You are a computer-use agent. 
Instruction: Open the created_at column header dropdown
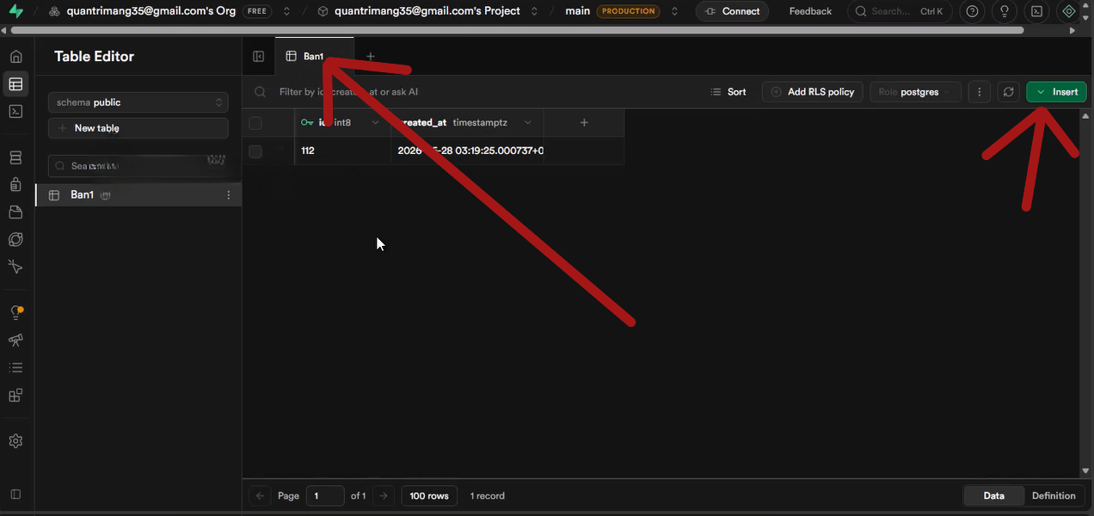(528, 123)
